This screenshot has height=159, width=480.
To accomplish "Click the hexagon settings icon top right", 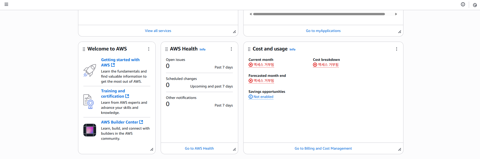I will (475, 5).
